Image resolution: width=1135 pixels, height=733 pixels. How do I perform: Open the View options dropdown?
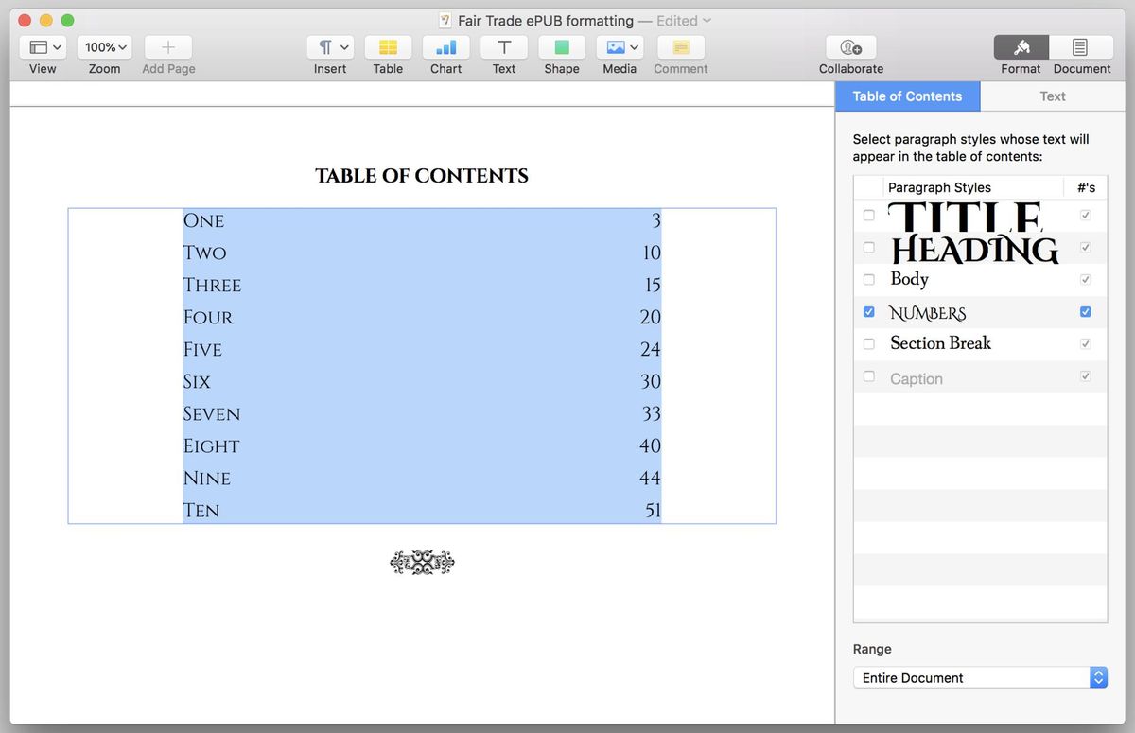click(x=42, y=46)
